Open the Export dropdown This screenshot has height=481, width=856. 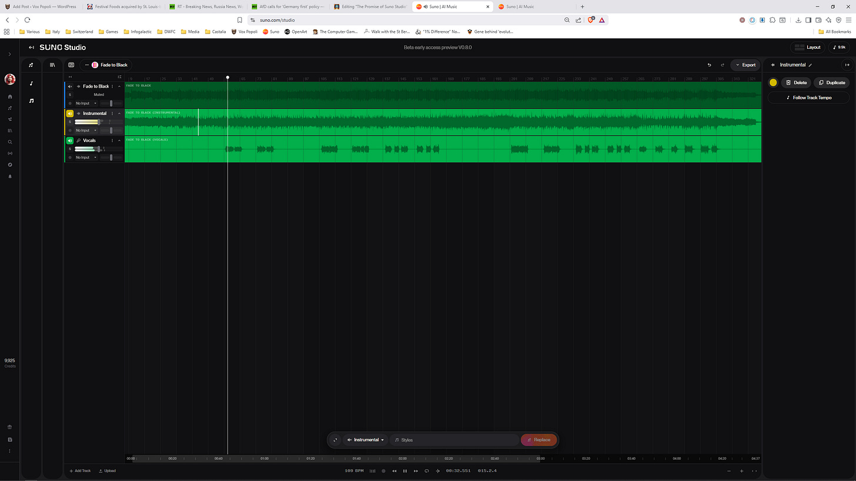tap(745, 65)
